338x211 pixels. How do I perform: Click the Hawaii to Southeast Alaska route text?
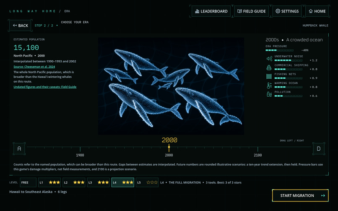click(31, 192)
